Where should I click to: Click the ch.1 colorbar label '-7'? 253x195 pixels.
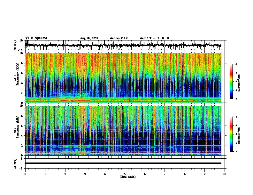click(235, 99)
